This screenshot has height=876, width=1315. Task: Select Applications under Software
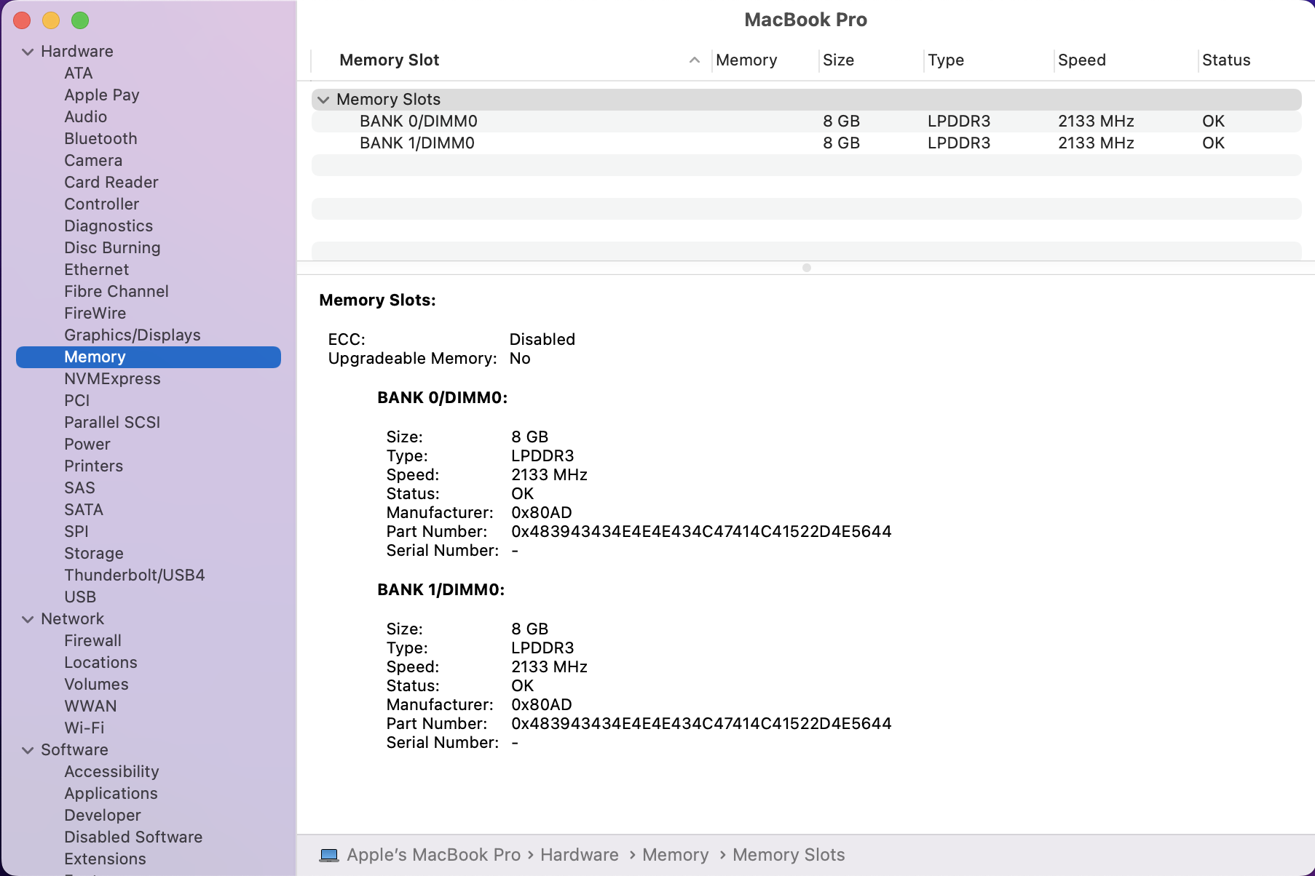111,794
